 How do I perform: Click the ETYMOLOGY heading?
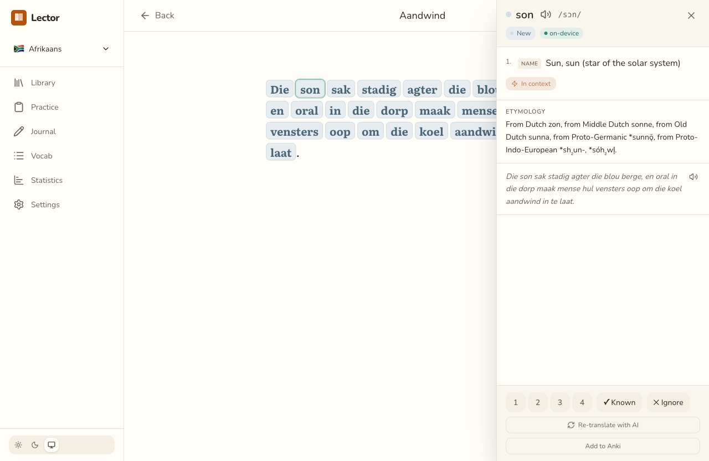point(526,111)
